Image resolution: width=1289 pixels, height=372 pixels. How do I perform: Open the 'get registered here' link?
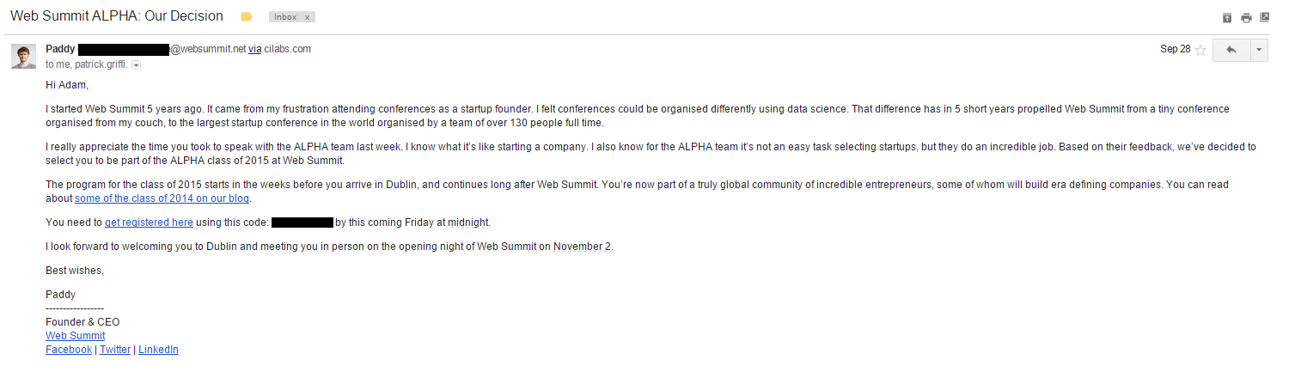(x=149, y=223)
